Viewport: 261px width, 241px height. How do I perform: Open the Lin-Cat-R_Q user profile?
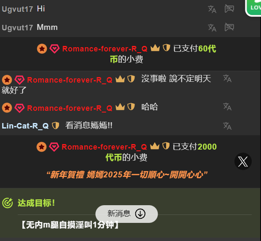coord(25,126)
